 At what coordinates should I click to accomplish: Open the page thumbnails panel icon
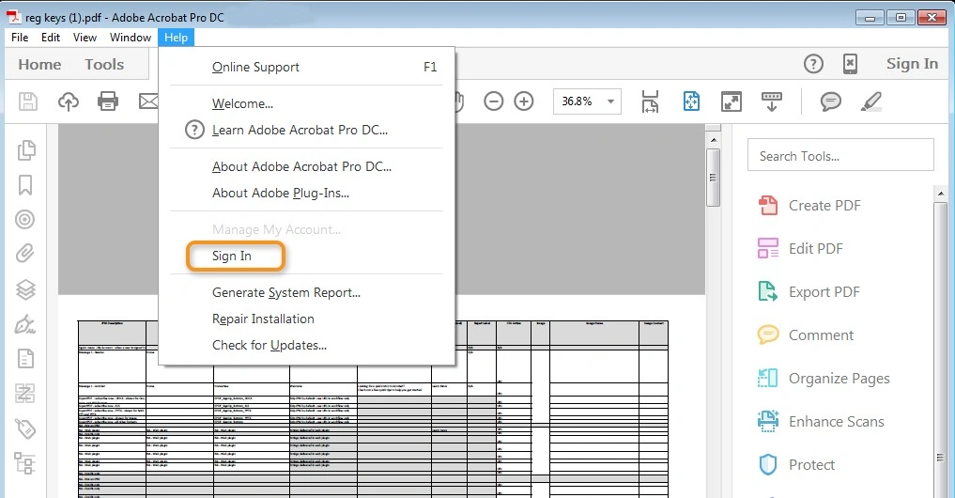tap(26, 150)
